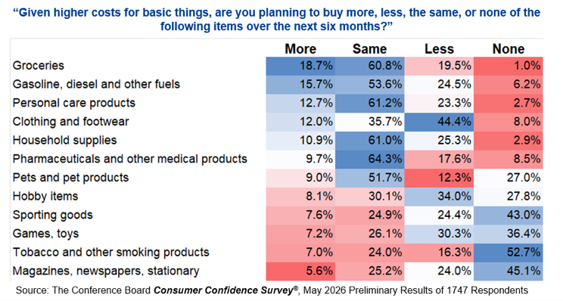Select the Hobby items row label
Viewport: 563px width, 301px height.
pos(45,196)
